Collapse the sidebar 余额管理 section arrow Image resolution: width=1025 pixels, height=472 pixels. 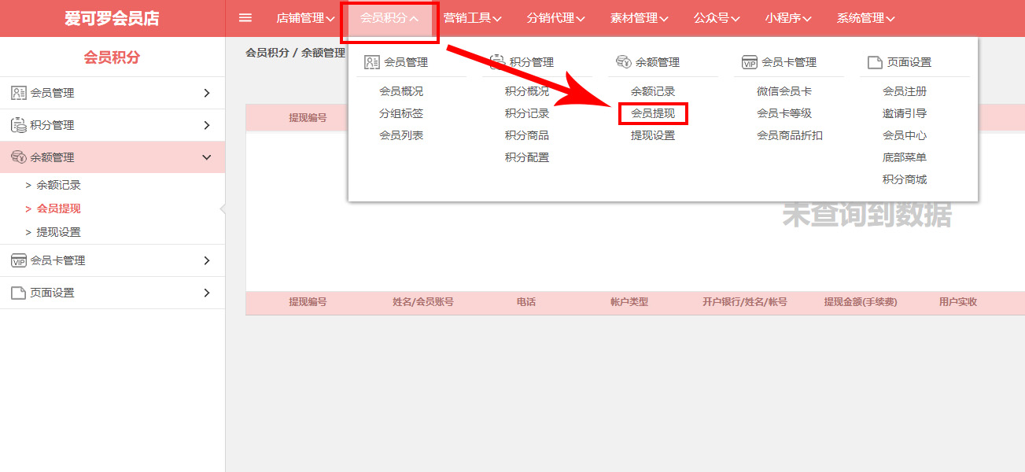click(207, 157)
